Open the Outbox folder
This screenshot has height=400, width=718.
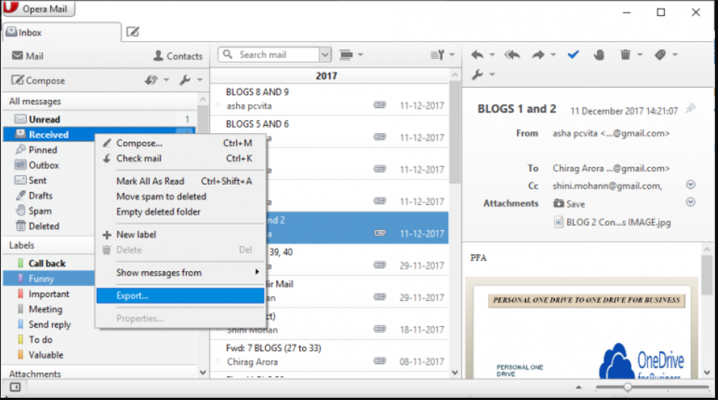click(43, 165)
